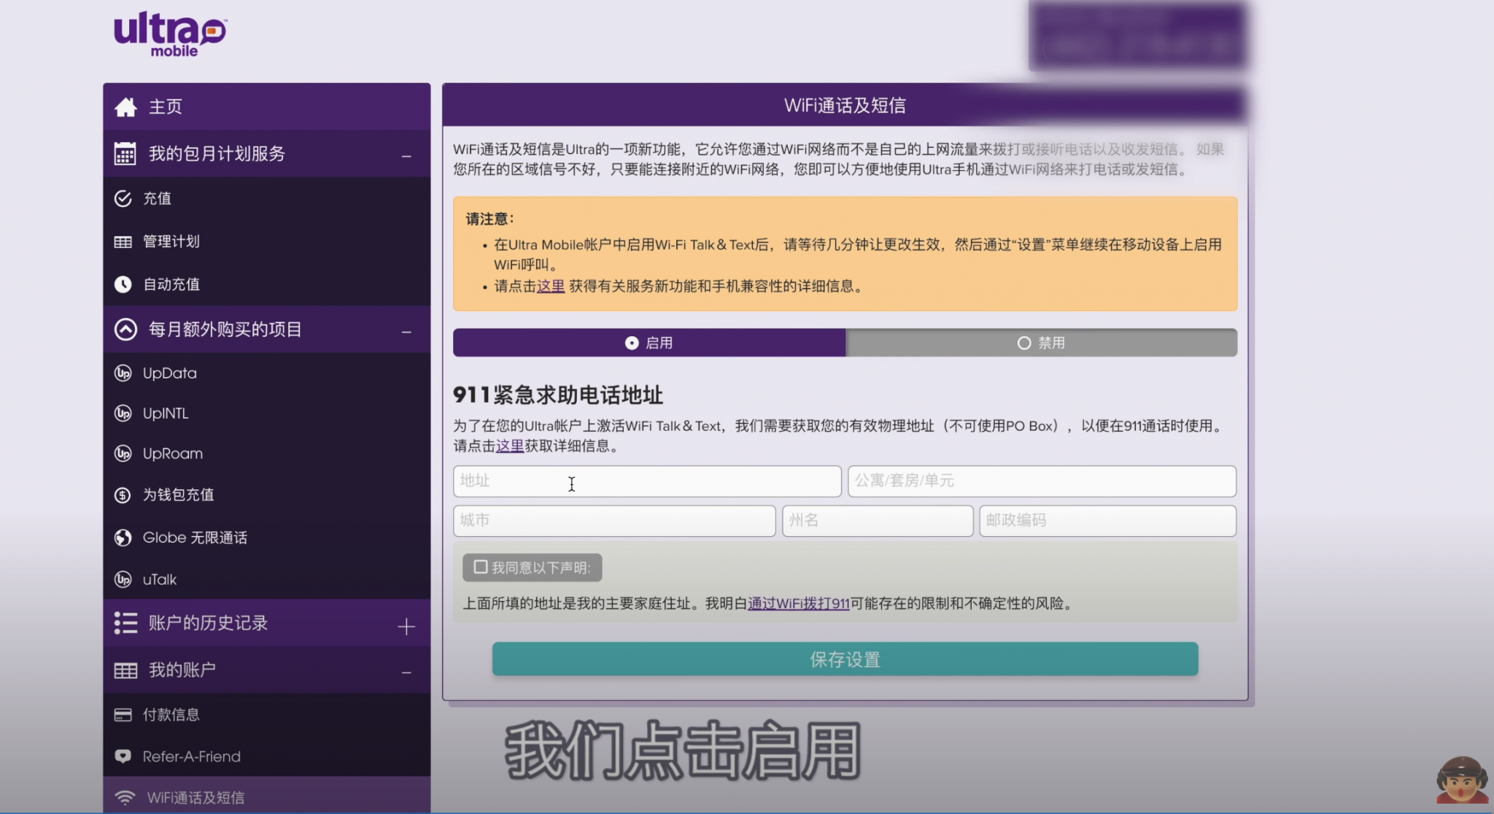Click the dollar icon for 为钱包充值

tap(123, 495)
